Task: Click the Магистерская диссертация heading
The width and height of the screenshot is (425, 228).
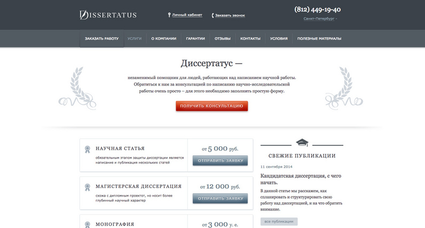Action: click(138, 186)
